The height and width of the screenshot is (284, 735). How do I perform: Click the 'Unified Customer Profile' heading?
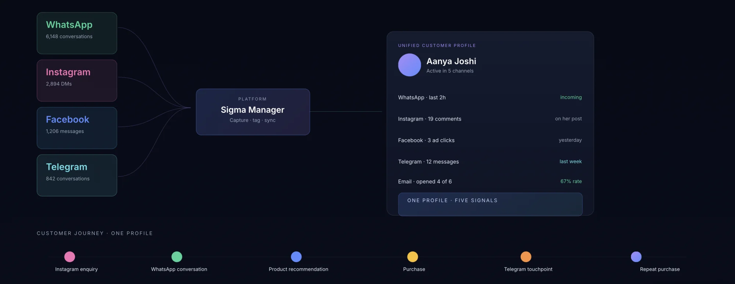pyautogui.click(x=437, y=45)
